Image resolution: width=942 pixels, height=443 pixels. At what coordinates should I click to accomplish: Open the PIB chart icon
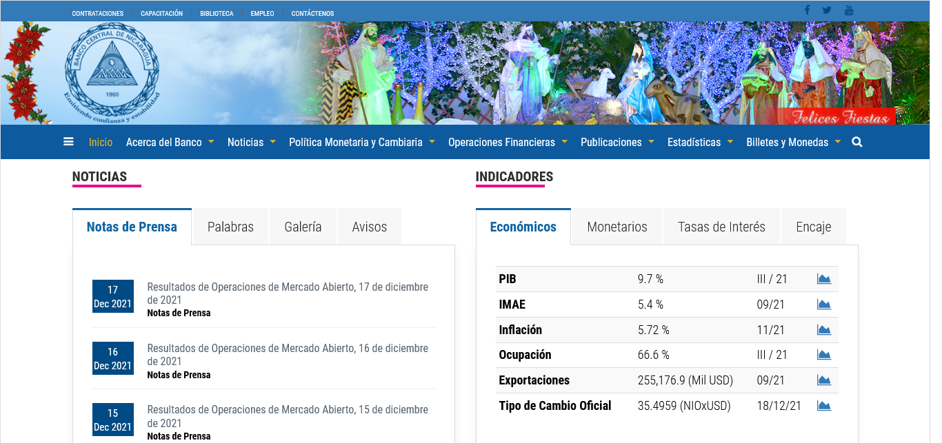tap(823, 279)
